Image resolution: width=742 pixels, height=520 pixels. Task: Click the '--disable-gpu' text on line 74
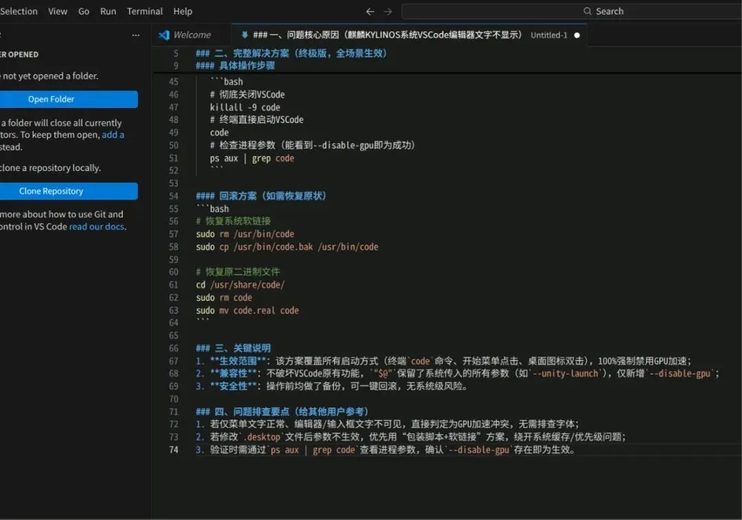478,450
